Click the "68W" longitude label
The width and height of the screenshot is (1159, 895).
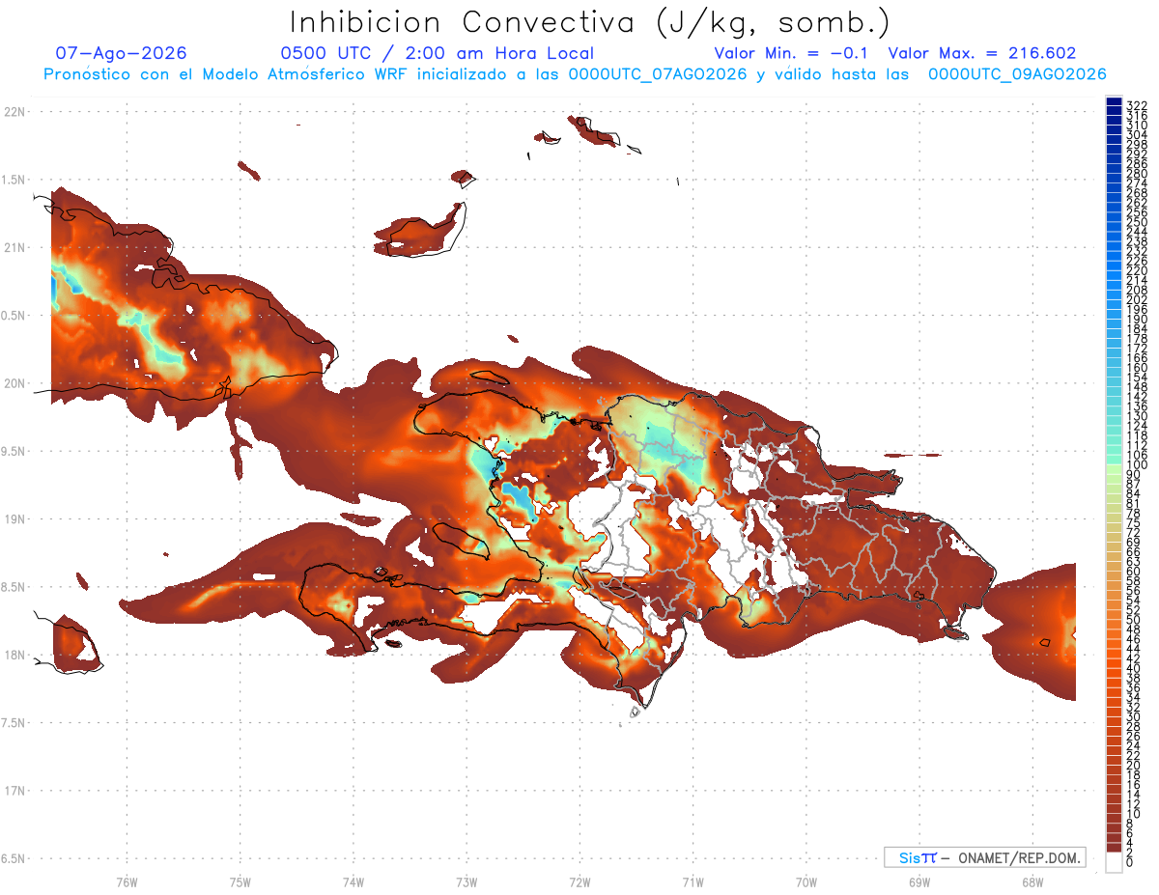1032,881
